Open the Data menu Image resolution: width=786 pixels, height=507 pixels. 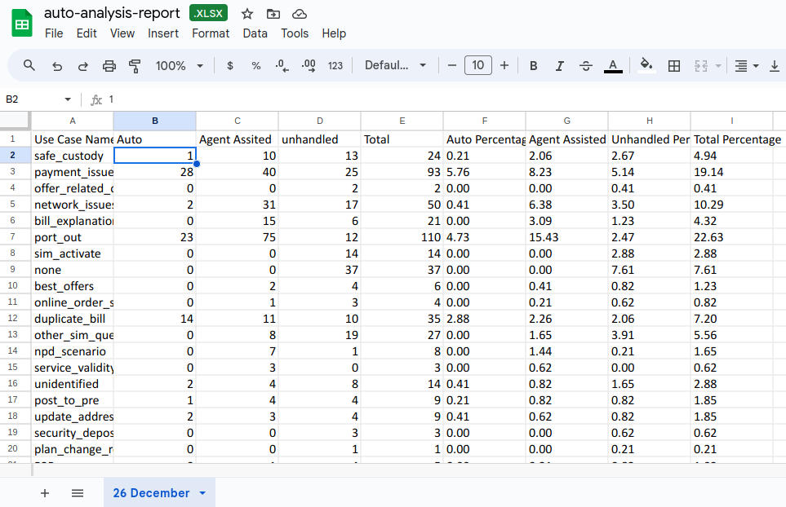(255, 33)
